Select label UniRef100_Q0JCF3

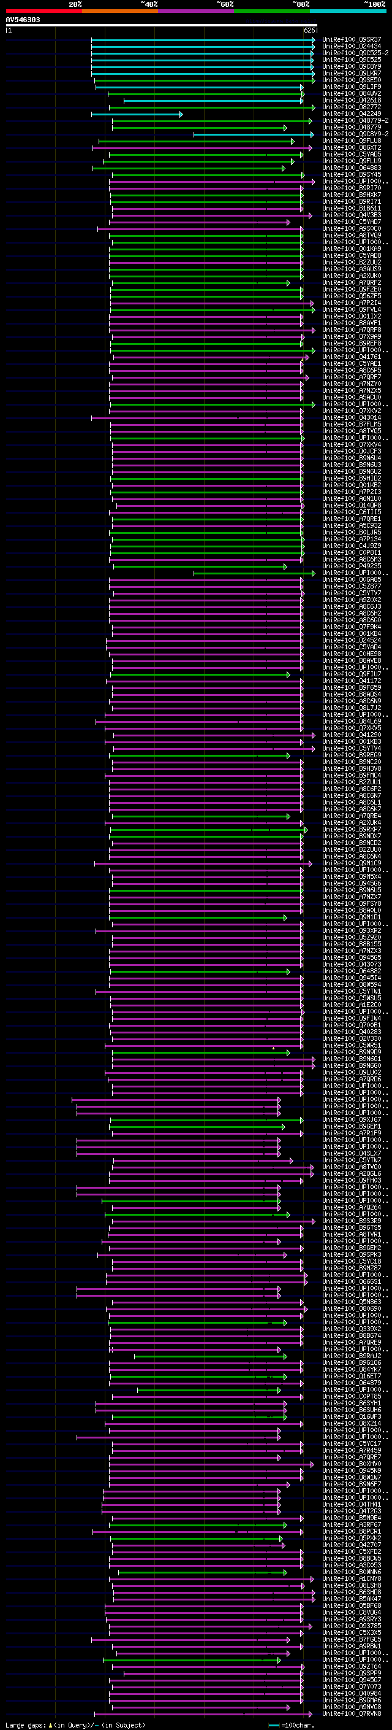click(x=352, y=451)
